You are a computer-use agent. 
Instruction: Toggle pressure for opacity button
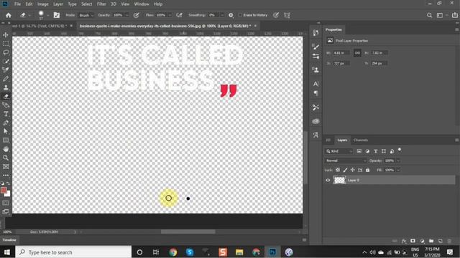(137, 15)
